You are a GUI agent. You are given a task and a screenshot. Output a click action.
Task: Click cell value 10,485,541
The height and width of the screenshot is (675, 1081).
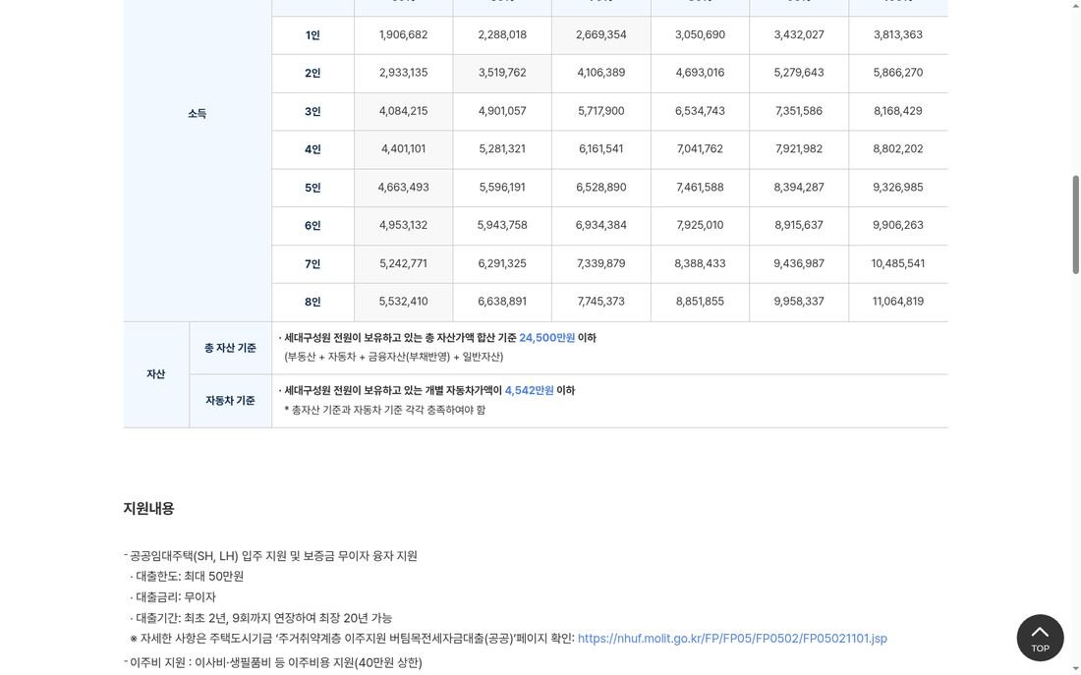click(x=897, y=264)
